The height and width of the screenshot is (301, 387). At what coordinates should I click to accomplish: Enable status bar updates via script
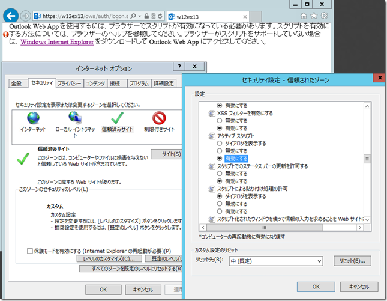tap(220, 181)
